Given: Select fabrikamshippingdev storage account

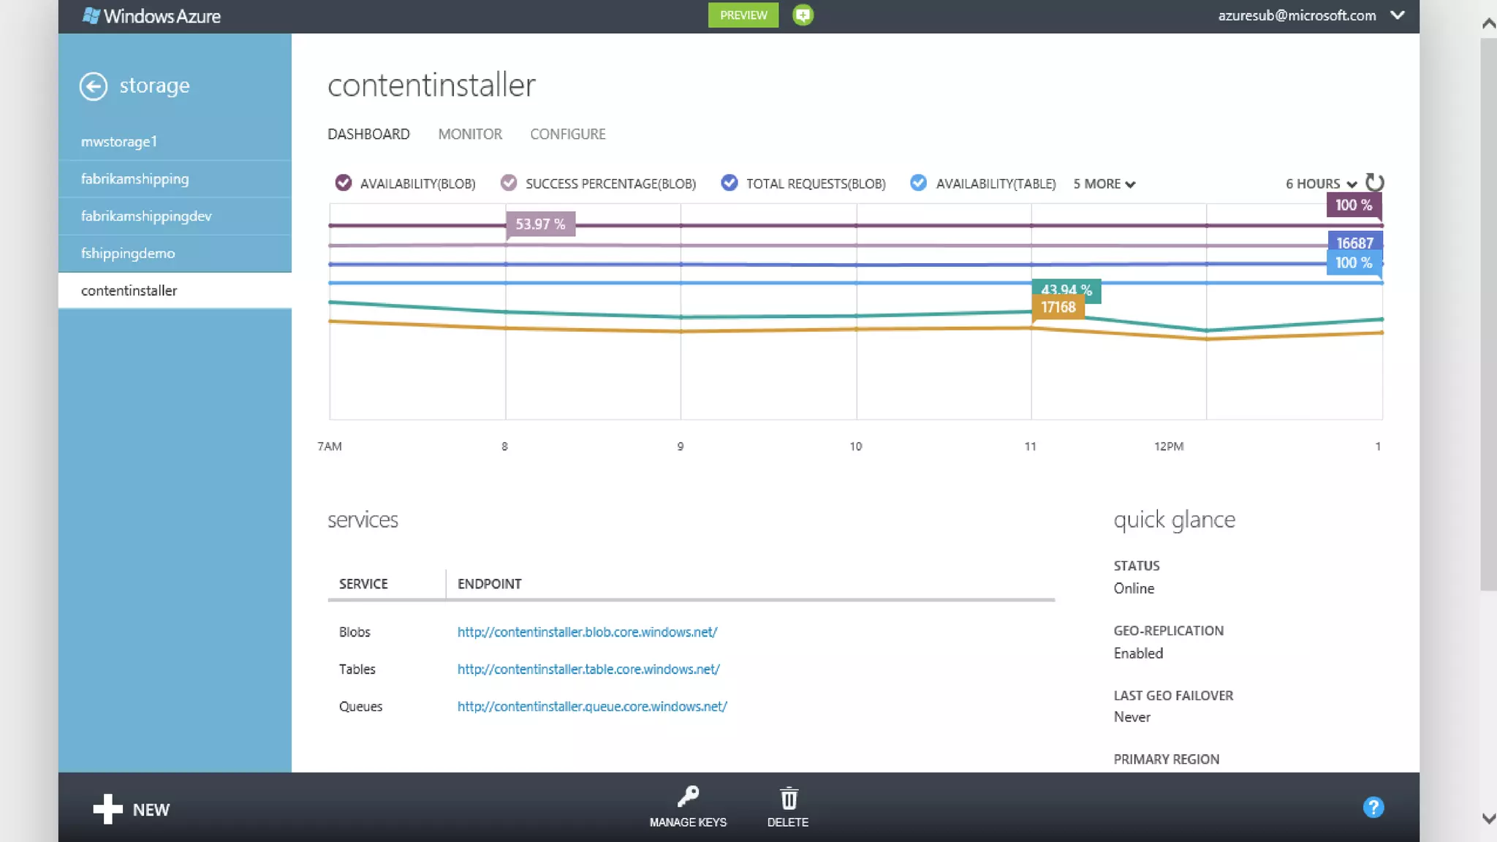Looking at the screenshot, I should coord(146,216).
